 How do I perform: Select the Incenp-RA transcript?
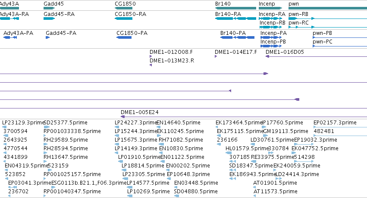pos(270,19)
